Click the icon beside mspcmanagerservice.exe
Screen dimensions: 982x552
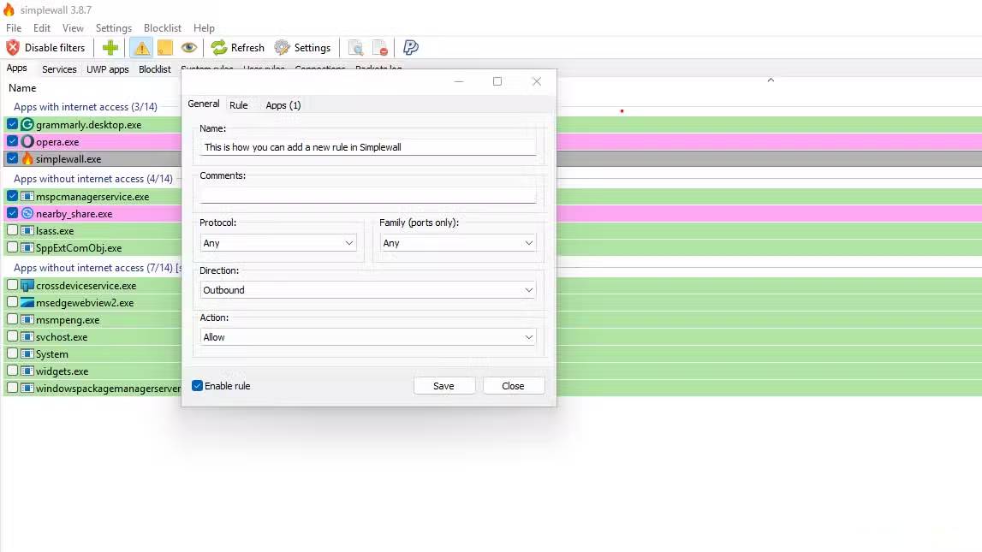coord(27,197)
